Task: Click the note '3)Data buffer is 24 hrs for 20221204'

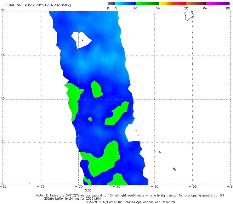Action: [72, 199]
